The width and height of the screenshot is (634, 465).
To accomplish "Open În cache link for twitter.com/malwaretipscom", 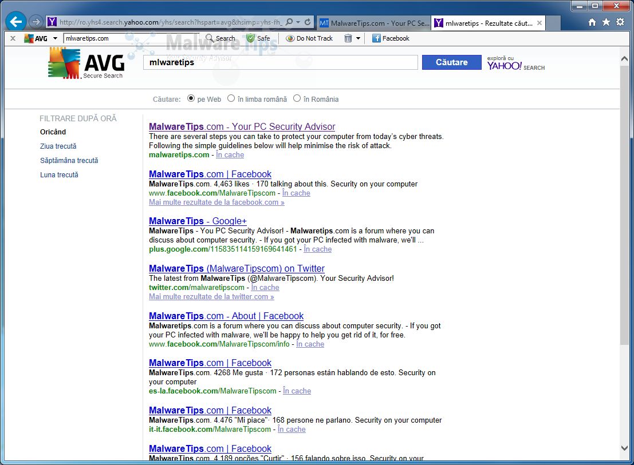I will click(265, 287).
